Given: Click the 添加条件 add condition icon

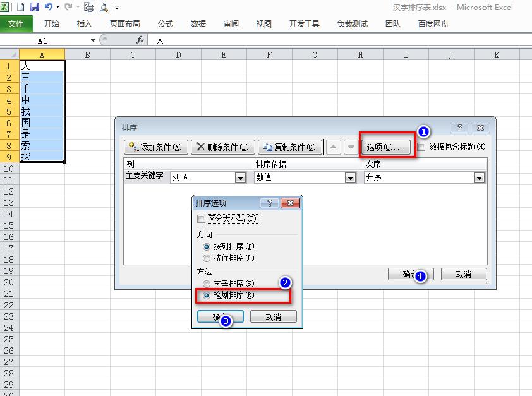Looking at the screenshot, I should 154,147.
